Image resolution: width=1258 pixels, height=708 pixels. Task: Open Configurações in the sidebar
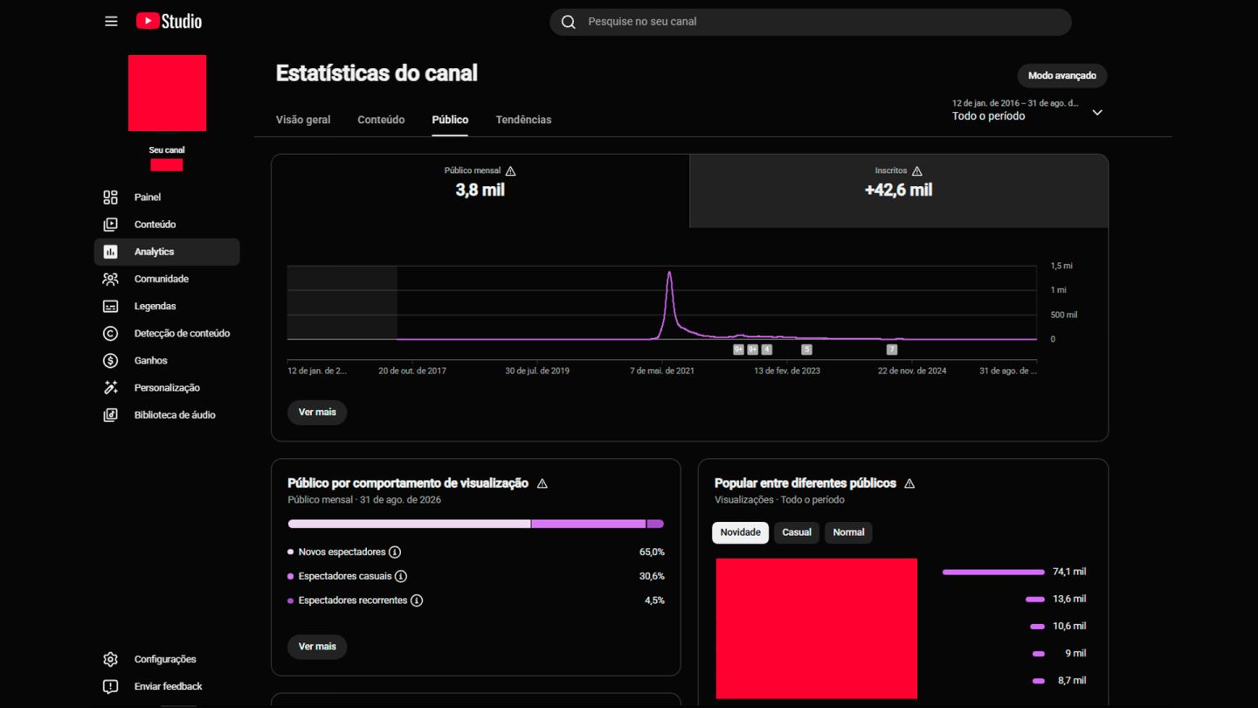point(167,659)
